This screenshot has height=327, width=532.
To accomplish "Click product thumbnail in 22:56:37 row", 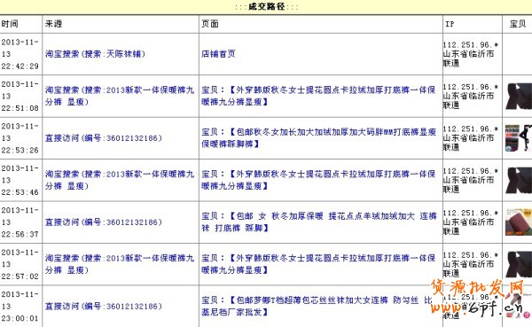I will point(519,222).
